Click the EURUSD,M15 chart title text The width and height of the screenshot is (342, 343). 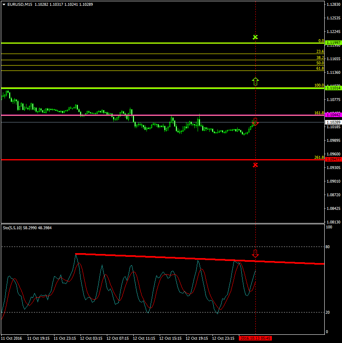coord(19,4)
